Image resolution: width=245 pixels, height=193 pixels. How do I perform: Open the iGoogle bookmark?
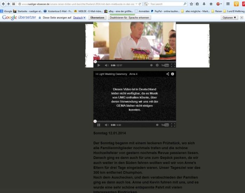[x=6, y=11]
